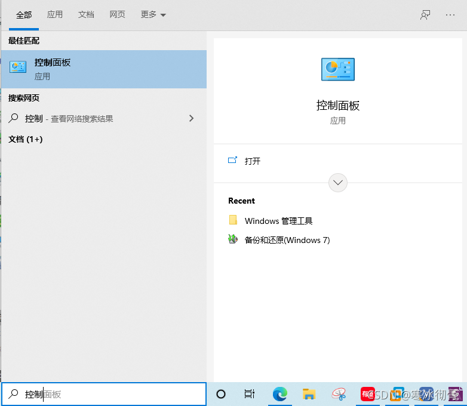Click 控制 - 查看网络搜索结果 suggestion
The image size is (467, 406).
coord(69,119)
